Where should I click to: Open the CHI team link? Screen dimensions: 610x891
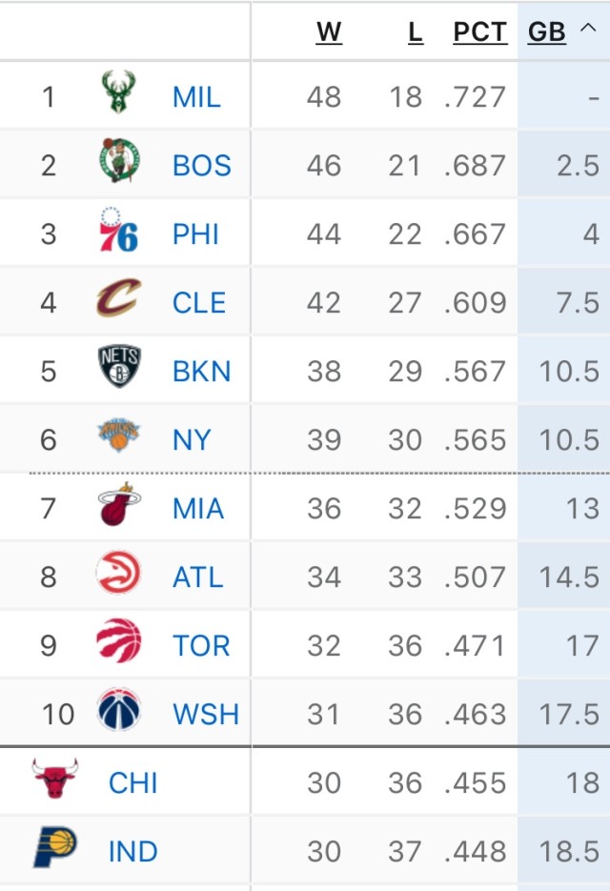pos(132,783)
